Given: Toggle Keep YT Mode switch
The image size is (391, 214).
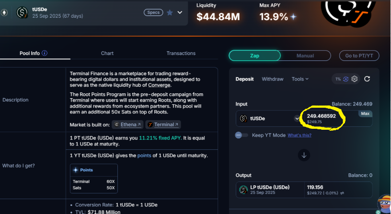Looking at the screenshot, I should [241, 135].
